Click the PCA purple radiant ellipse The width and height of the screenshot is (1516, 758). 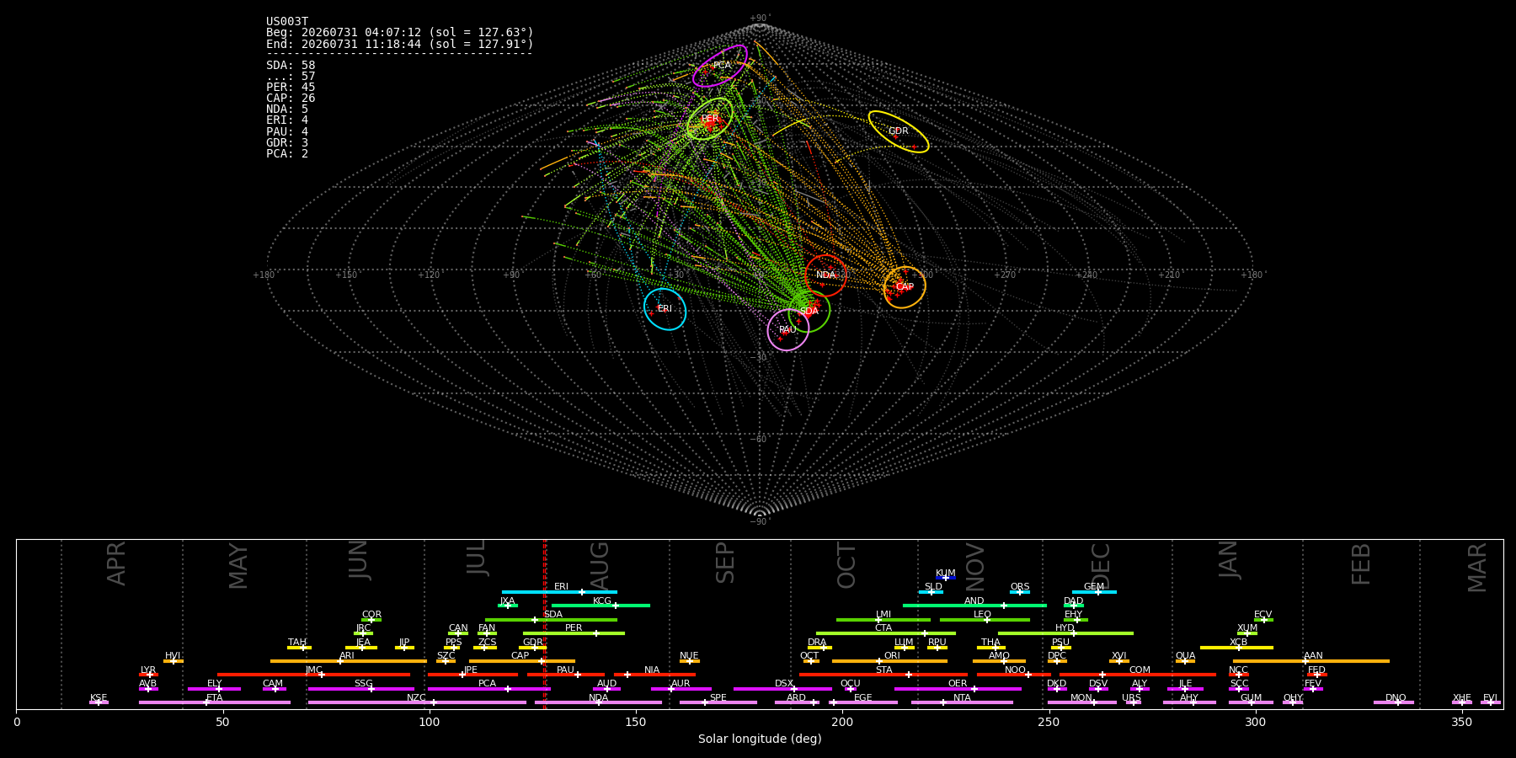coord(720,66)
